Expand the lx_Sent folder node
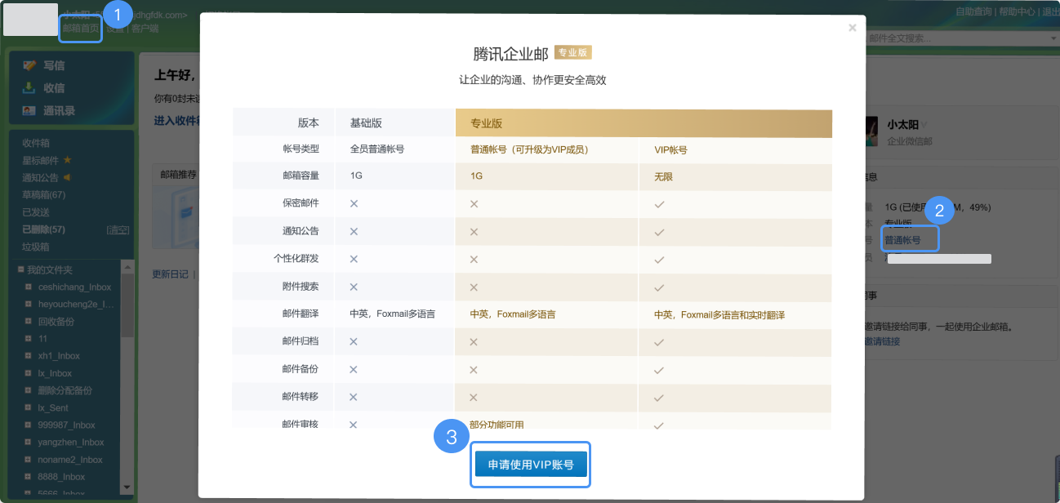 click(x=29, y=407)
